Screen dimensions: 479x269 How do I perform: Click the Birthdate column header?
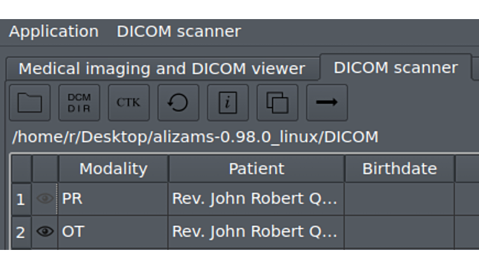point(399,169)
